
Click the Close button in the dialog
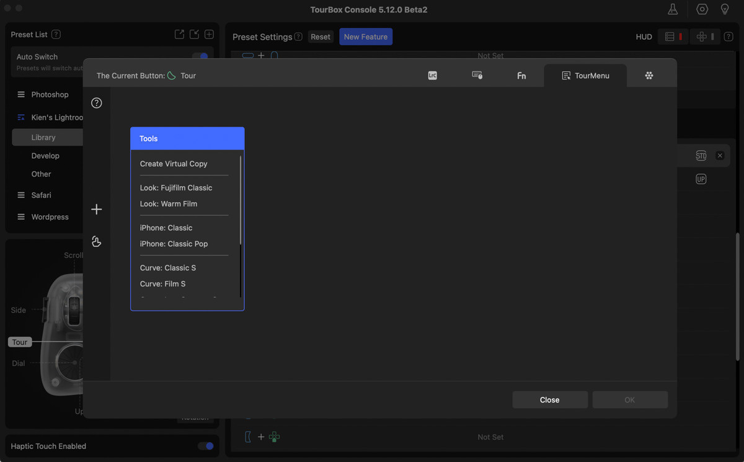point(549,399)
